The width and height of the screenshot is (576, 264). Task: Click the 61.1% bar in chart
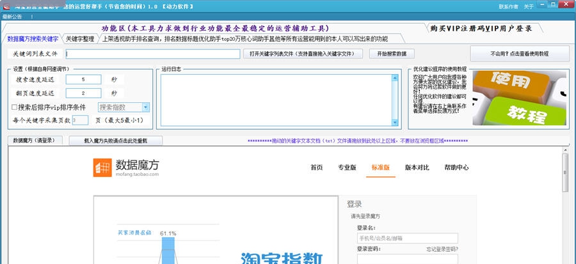(x=168, y=250)
